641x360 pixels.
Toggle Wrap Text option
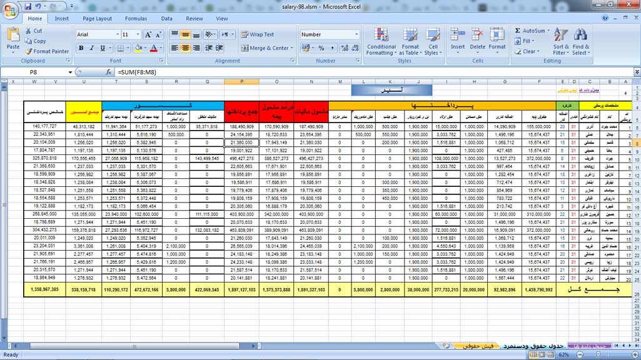[258, 34]
